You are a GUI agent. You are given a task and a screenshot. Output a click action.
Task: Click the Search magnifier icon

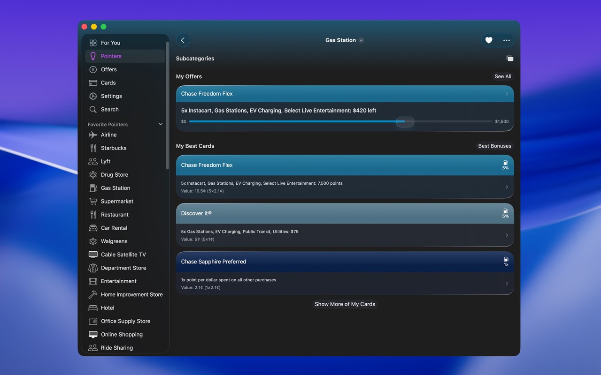93,109
